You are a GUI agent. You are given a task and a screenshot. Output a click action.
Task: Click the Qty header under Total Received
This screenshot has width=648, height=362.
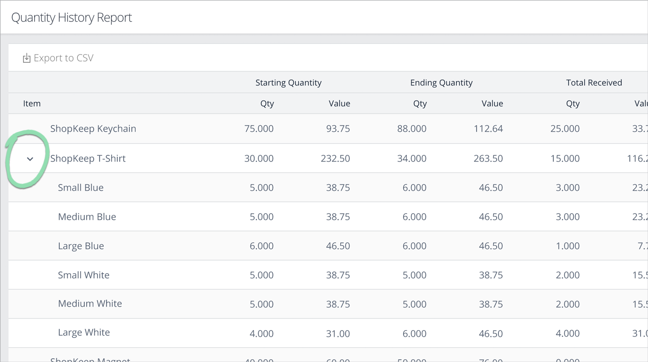573,104
